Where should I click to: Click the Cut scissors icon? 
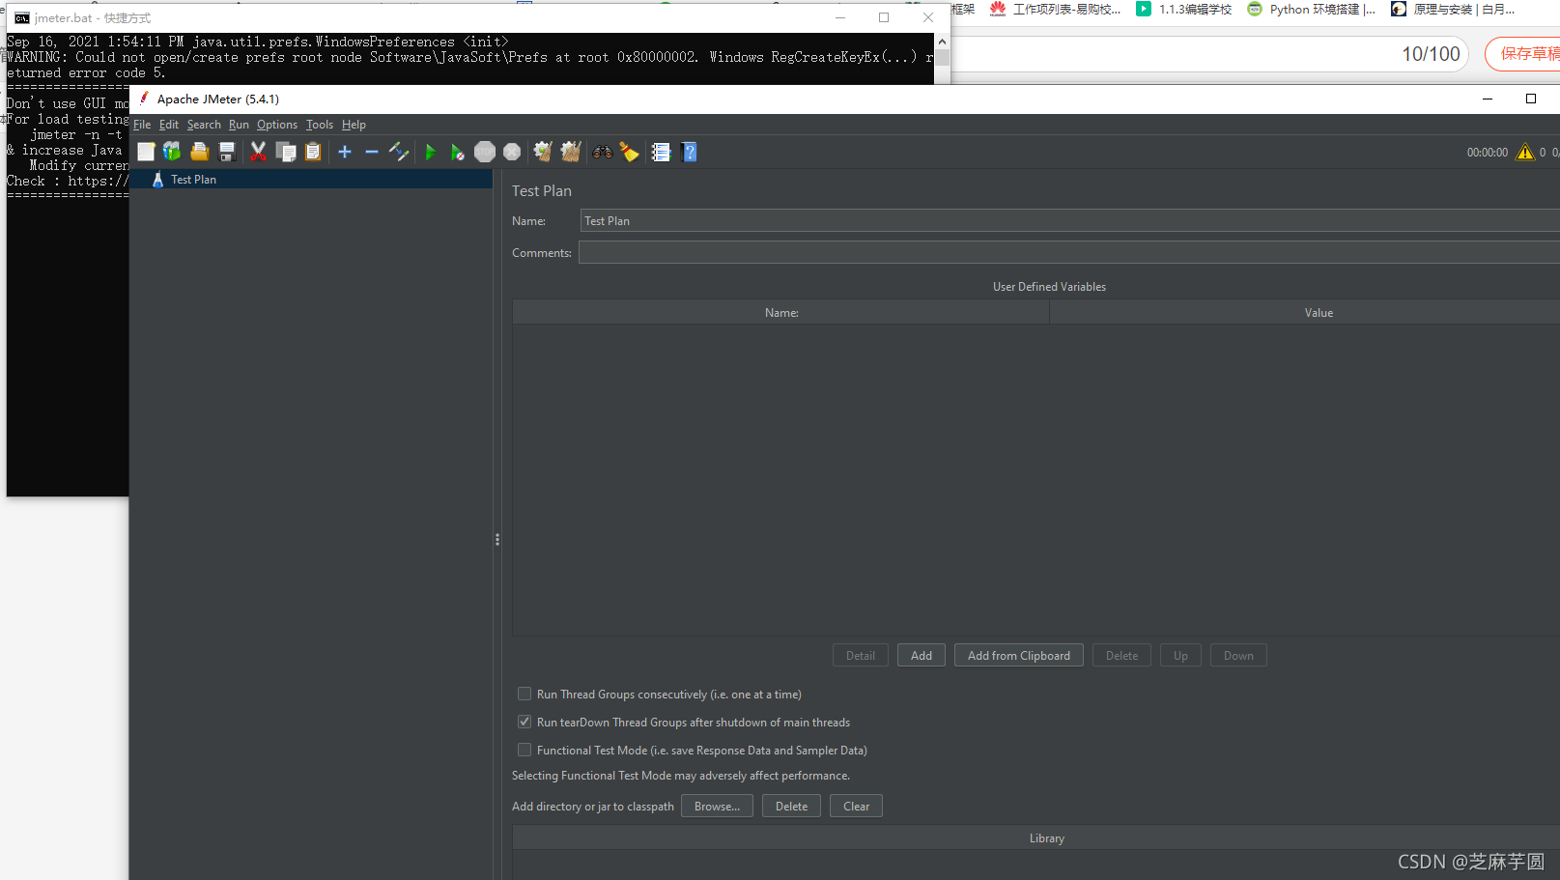258,152
